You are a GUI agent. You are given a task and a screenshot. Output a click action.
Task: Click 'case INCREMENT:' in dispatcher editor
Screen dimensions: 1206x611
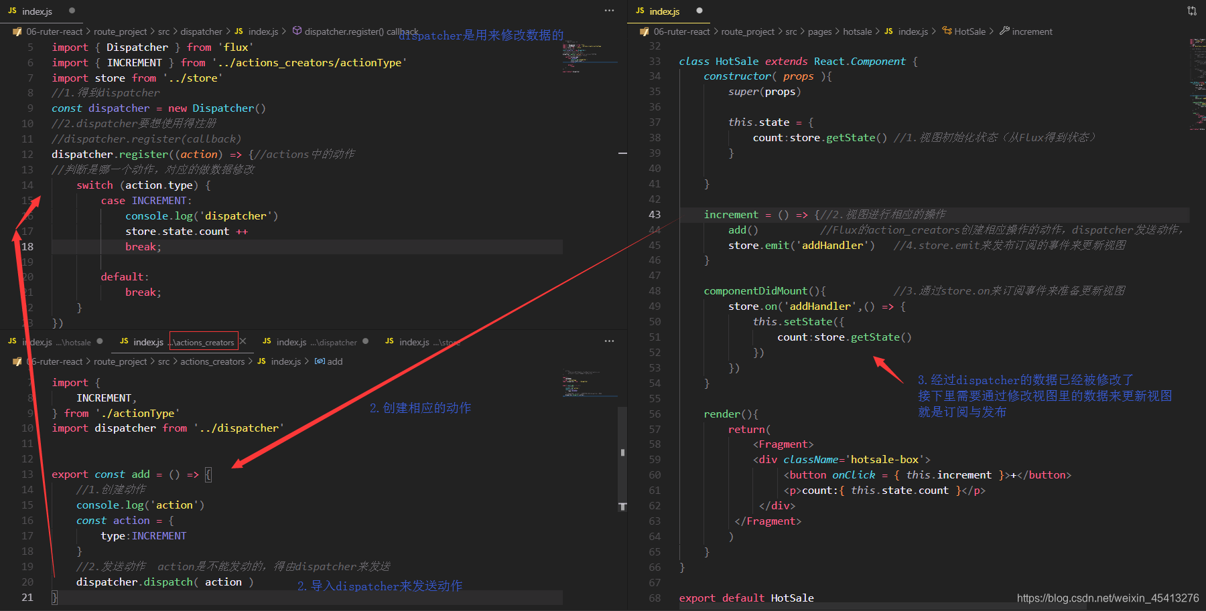(146, 200)
